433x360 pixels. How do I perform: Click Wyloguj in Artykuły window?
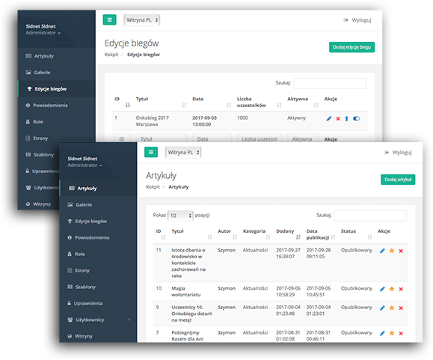tap(398, 153)
